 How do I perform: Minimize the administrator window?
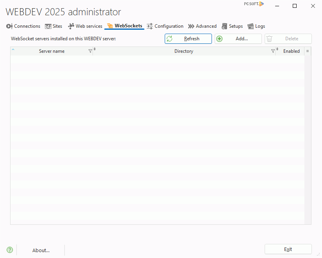277,6
